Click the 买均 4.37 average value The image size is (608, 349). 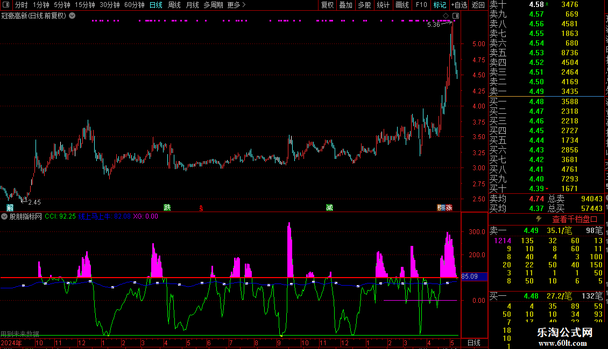[536, 208]
